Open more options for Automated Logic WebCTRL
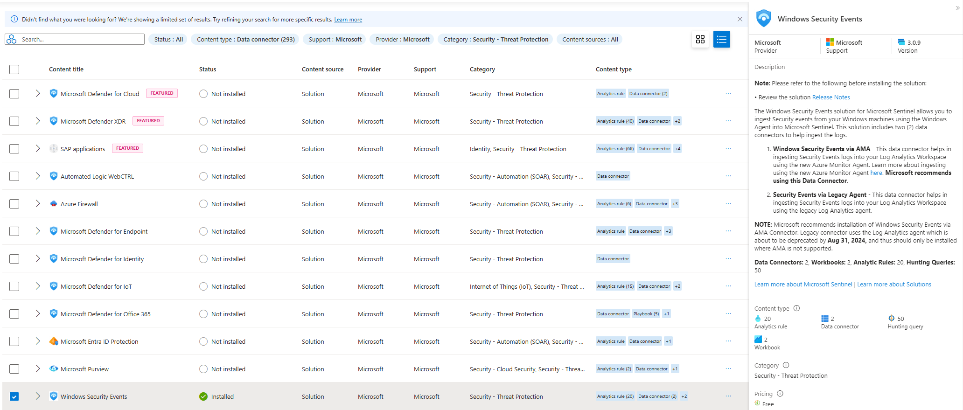Screen dimensions: 963x410 pos(728,176)
